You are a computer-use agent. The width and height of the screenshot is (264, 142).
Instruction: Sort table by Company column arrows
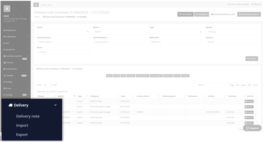[118, 96]
